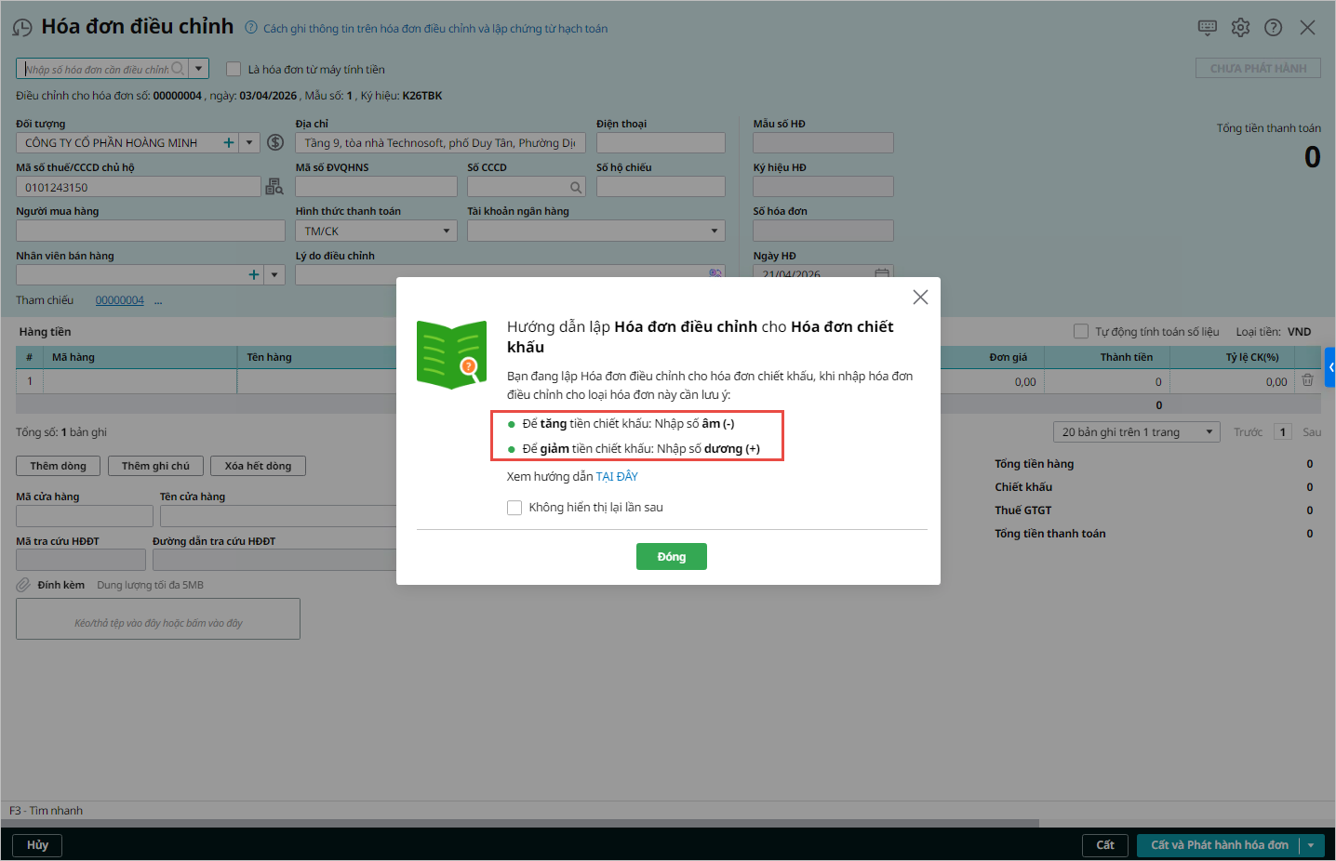Click the dollar sign icon beside customer
The height and width of the screenshot is (861, 1336).
(275, 142)
